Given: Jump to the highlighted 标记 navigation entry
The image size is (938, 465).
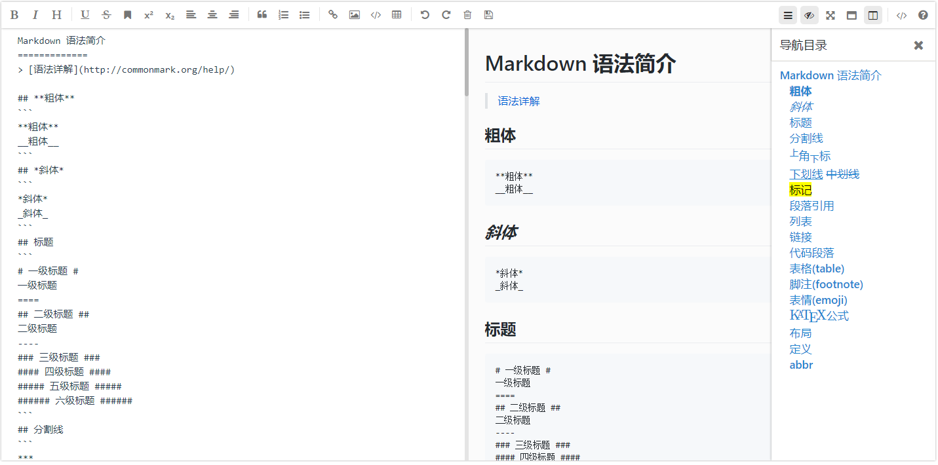Looking at the screenshot, I should pyautogui.click(x=800, y=190).
